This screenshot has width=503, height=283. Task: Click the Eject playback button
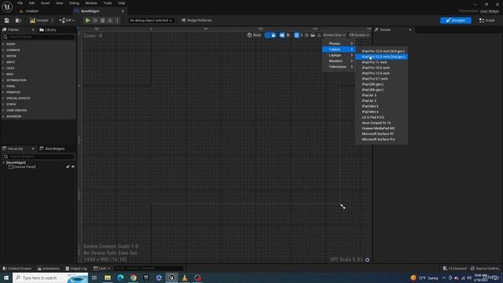(110, 20)
